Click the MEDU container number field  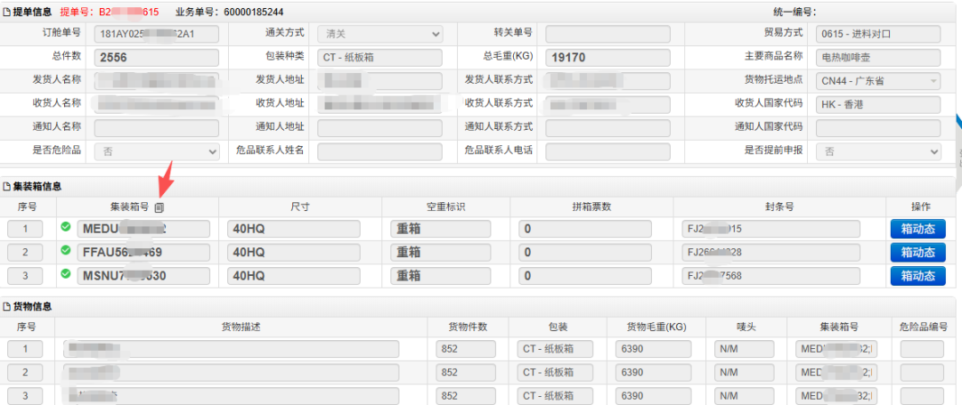[143, 229]
